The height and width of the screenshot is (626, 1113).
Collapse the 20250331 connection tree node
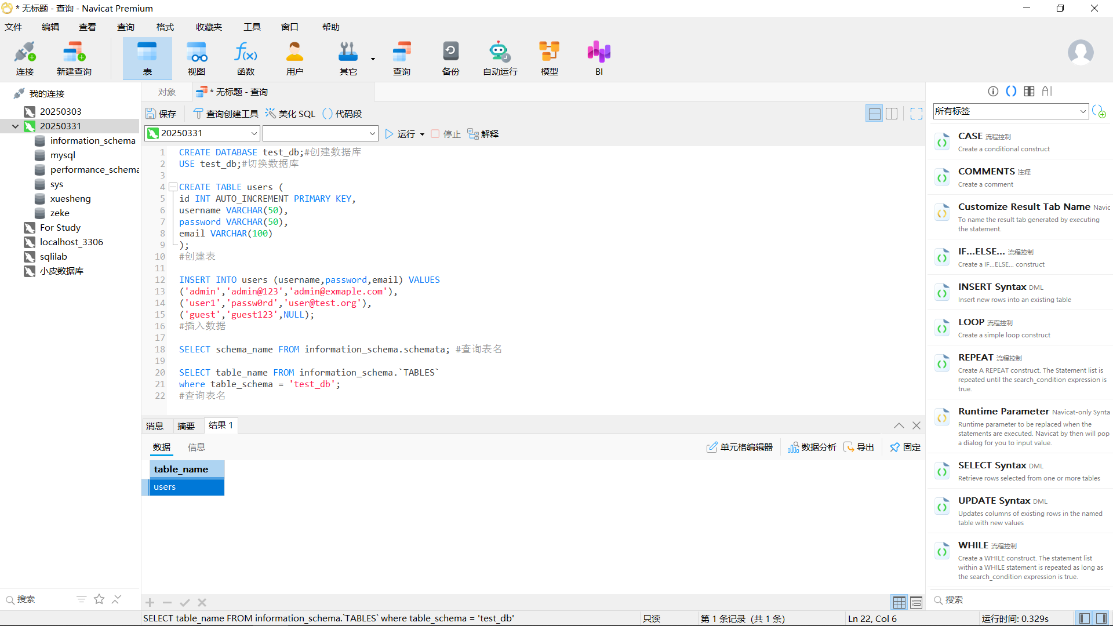coord(16,126)
